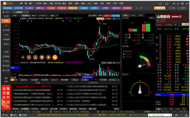Collapse the round chart toolbar with double-arrow icon
The width and height of the screenshot is (190, 118).
point(23,57)
